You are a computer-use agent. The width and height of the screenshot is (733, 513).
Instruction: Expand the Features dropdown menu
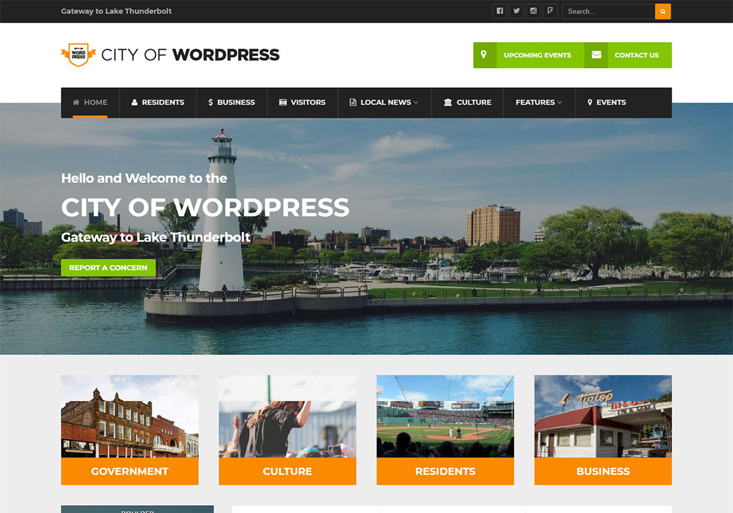tap(539, 103)
